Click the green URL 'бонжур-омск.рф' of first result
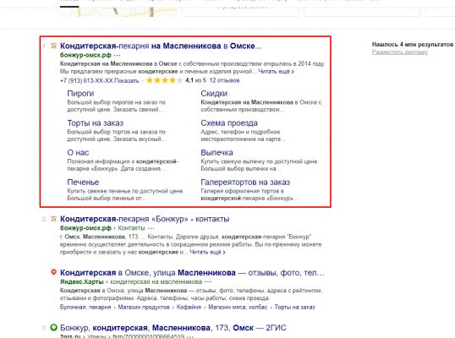The width and height of the screenshot is (455, 338). [x=85, y=55]
